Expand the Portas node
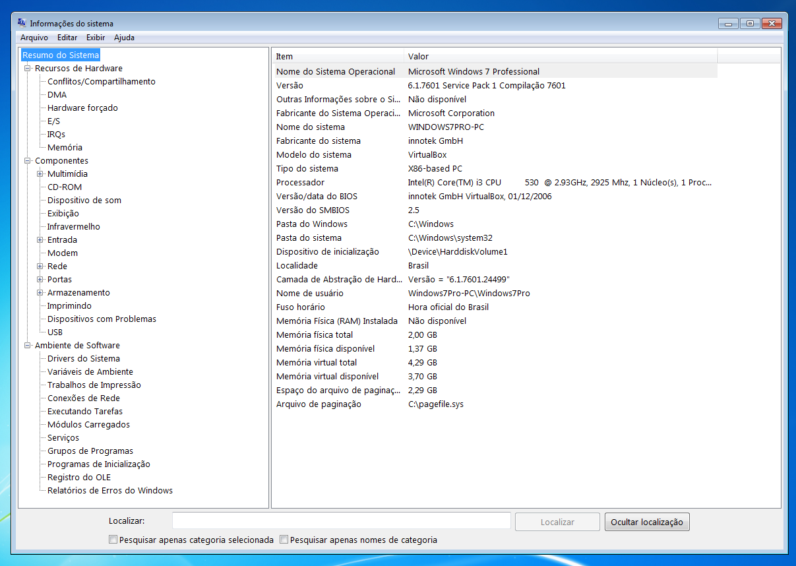The height and width of the screenshot is (566, 796). 40,279
